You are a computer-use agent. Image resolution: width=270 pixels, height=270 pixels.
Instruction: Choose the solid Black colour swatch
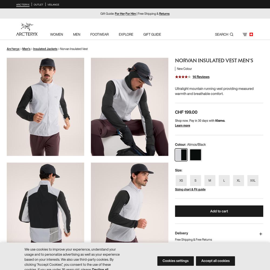click(x=195, y=155)
